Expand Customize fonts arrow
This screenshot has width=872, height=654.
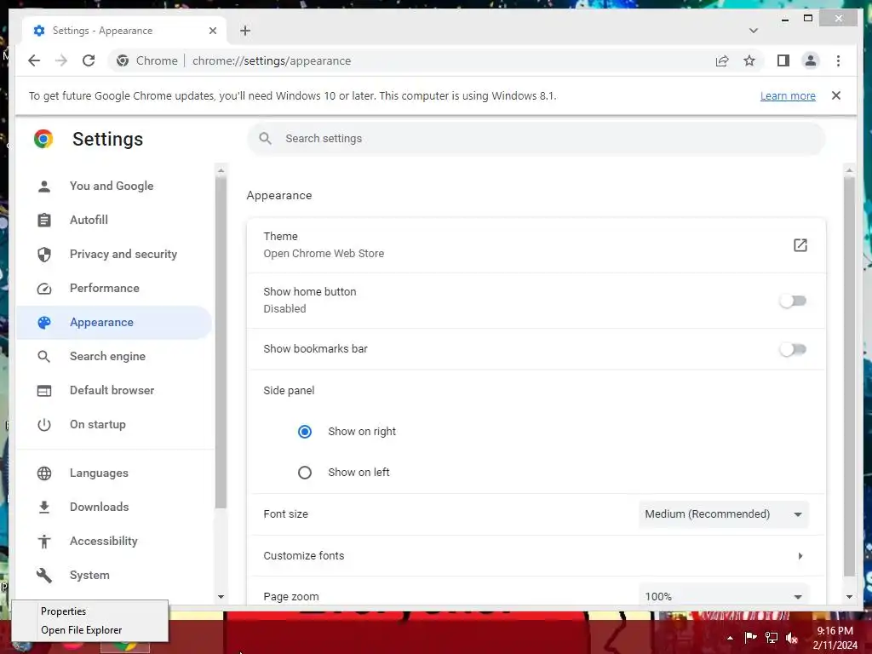800,556
